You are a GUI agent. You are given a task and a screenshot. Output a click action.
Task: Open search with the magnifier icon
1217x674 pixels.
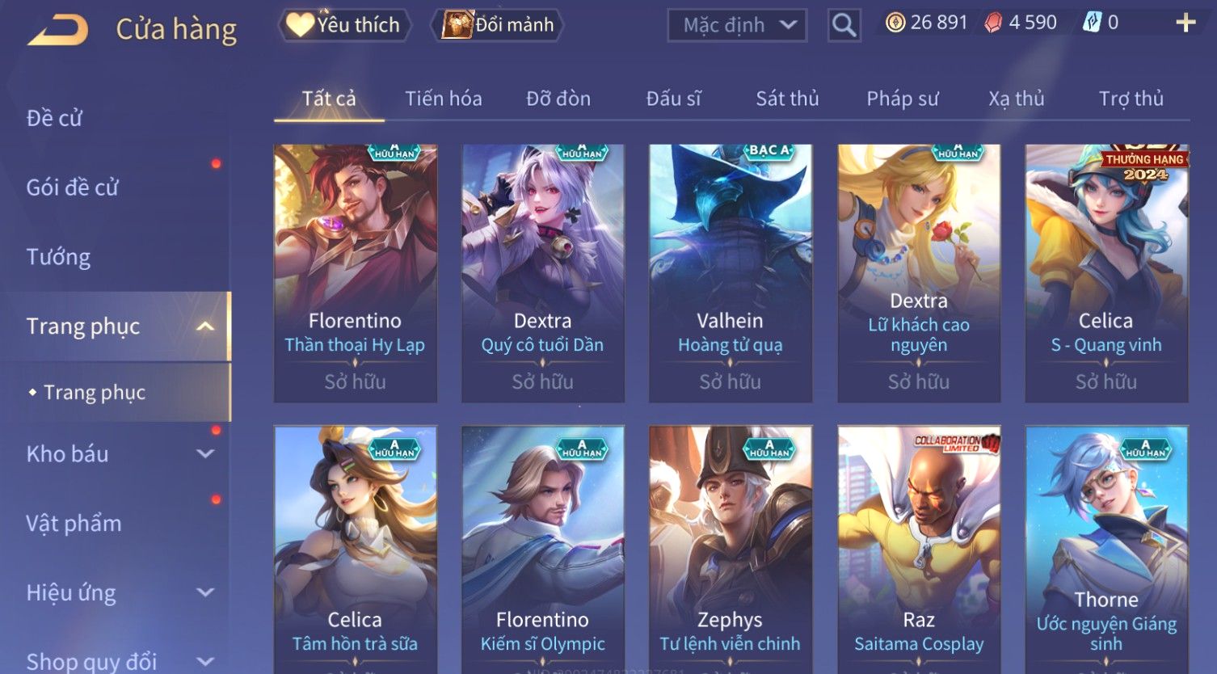pyautogui.click(x=844, y=25)
